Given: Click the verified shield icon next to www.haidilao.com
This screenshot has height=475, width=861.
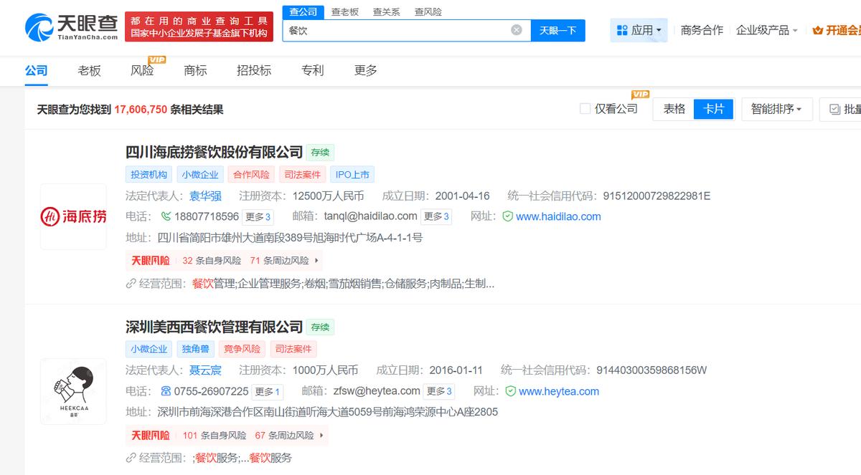Looking at the screenshot, I should (507, 216).
